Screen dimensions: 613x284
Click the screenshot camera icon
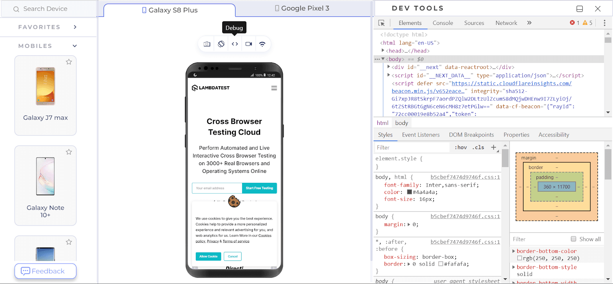pos(207,44)
